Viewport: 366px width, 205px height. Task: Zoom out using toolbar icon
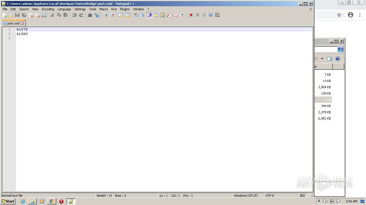coord(112,15)
